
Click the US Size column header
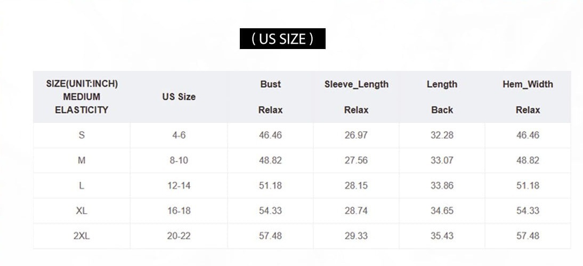(179, 97)
